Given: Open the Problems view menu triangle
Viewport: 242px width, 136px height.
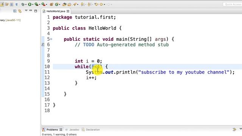Looking at the screenshot, I should (x=240, y=129).
